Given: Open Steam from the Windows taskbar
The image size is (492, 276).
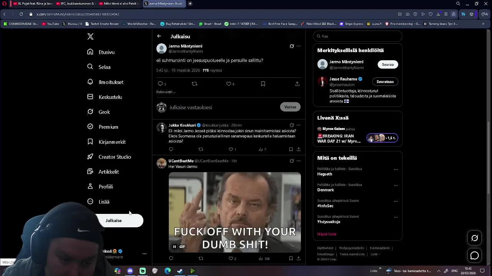Looking at the screenshot, I should pyautogui.click(x=180, y=271).
